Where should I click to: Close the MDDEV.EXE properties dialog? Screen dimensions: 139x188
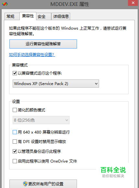pyautogui.click(x=133, y=3)
